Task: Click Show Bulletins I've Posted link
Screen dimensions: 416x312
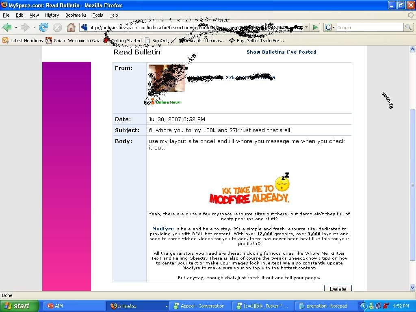Action: coord(281,52)
